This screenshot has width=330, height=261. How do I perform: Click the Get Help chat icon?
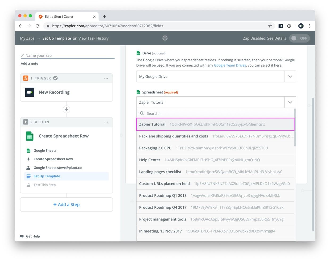(22, 236)
